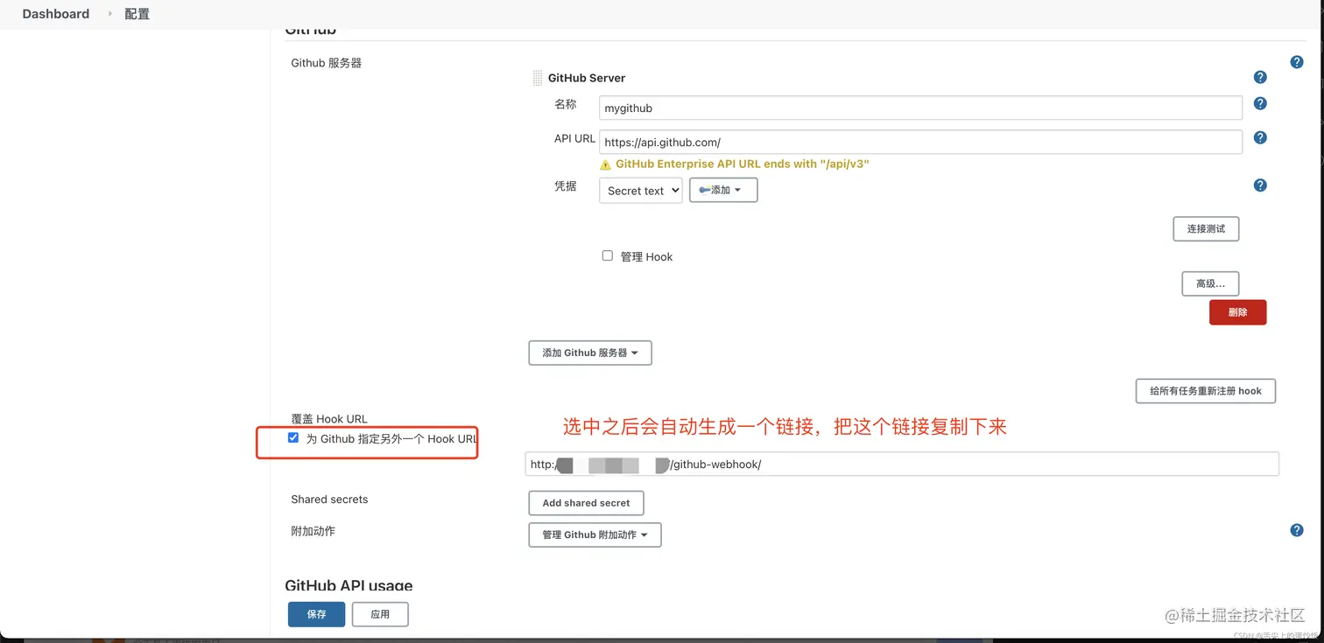The height and width of the screenshot is (643, 1324).
Task: Click 给所有任务重新注册 hook button
Action: tap(1205, 391)
